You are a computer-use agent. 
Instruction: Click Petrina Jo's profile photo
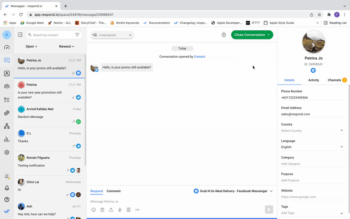click(x=313, y=42)
